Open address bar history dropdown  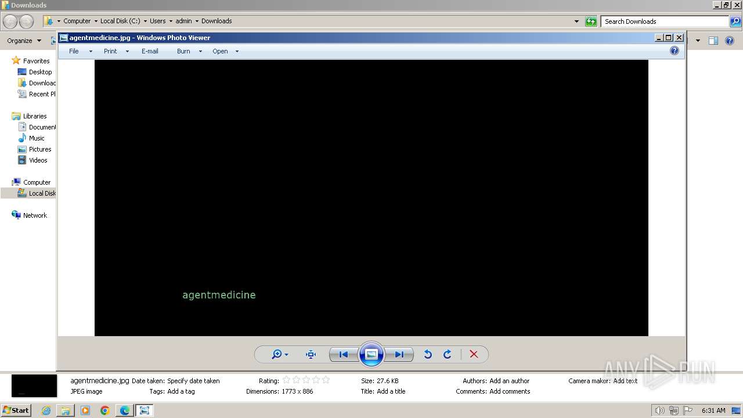(x=576, y=21)
